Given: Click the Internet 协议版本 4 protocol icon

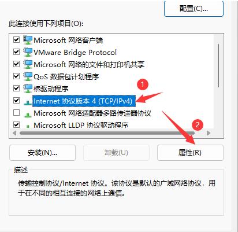Looking at the screenshot, I should pos(28,102).
